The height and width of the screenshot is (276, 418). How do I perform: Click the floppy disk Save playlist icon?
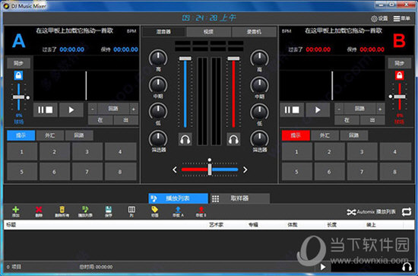click(108, 211)
